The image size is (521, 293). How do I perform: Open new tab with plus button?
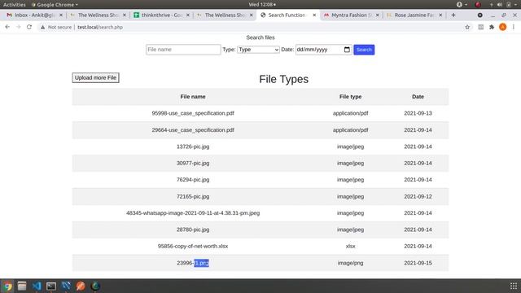(453, 15)
